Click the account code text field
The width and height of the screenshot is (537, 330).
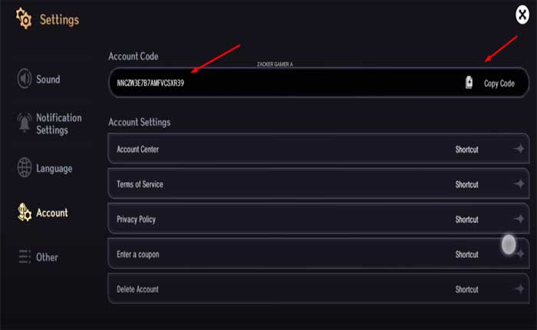[x=276, y=83]
